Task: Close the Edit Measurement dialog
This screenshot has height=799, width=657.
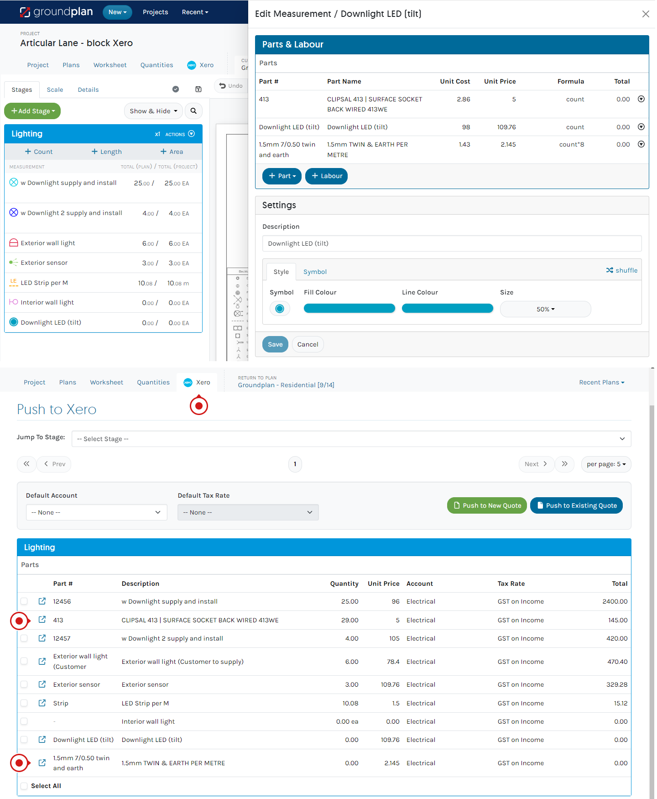Action: [x=646, y=14]
